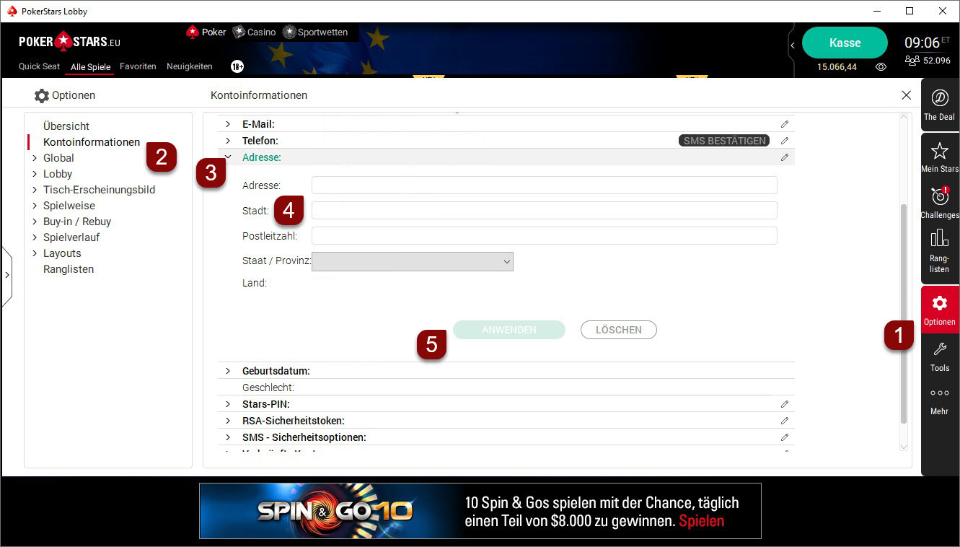Open Quick Seat tab
This screenshot has width=960, height=547.
(40, 66)
